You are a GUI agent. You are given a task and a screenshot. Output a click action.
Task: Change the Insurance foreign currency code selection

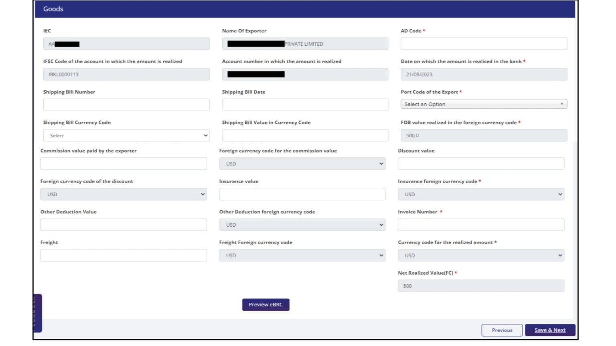coord(480,194)
